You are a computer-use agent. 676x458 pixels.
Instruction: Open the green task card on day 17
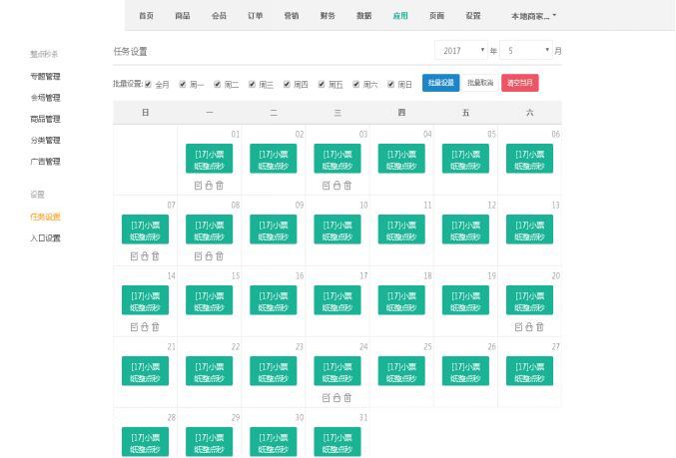(x=338, y=300)
